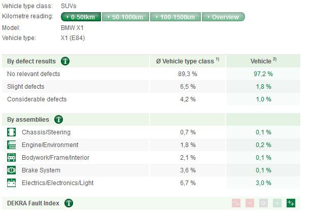Click the Brake System icon
Screen dimensions: 312x216
[12, 170]
